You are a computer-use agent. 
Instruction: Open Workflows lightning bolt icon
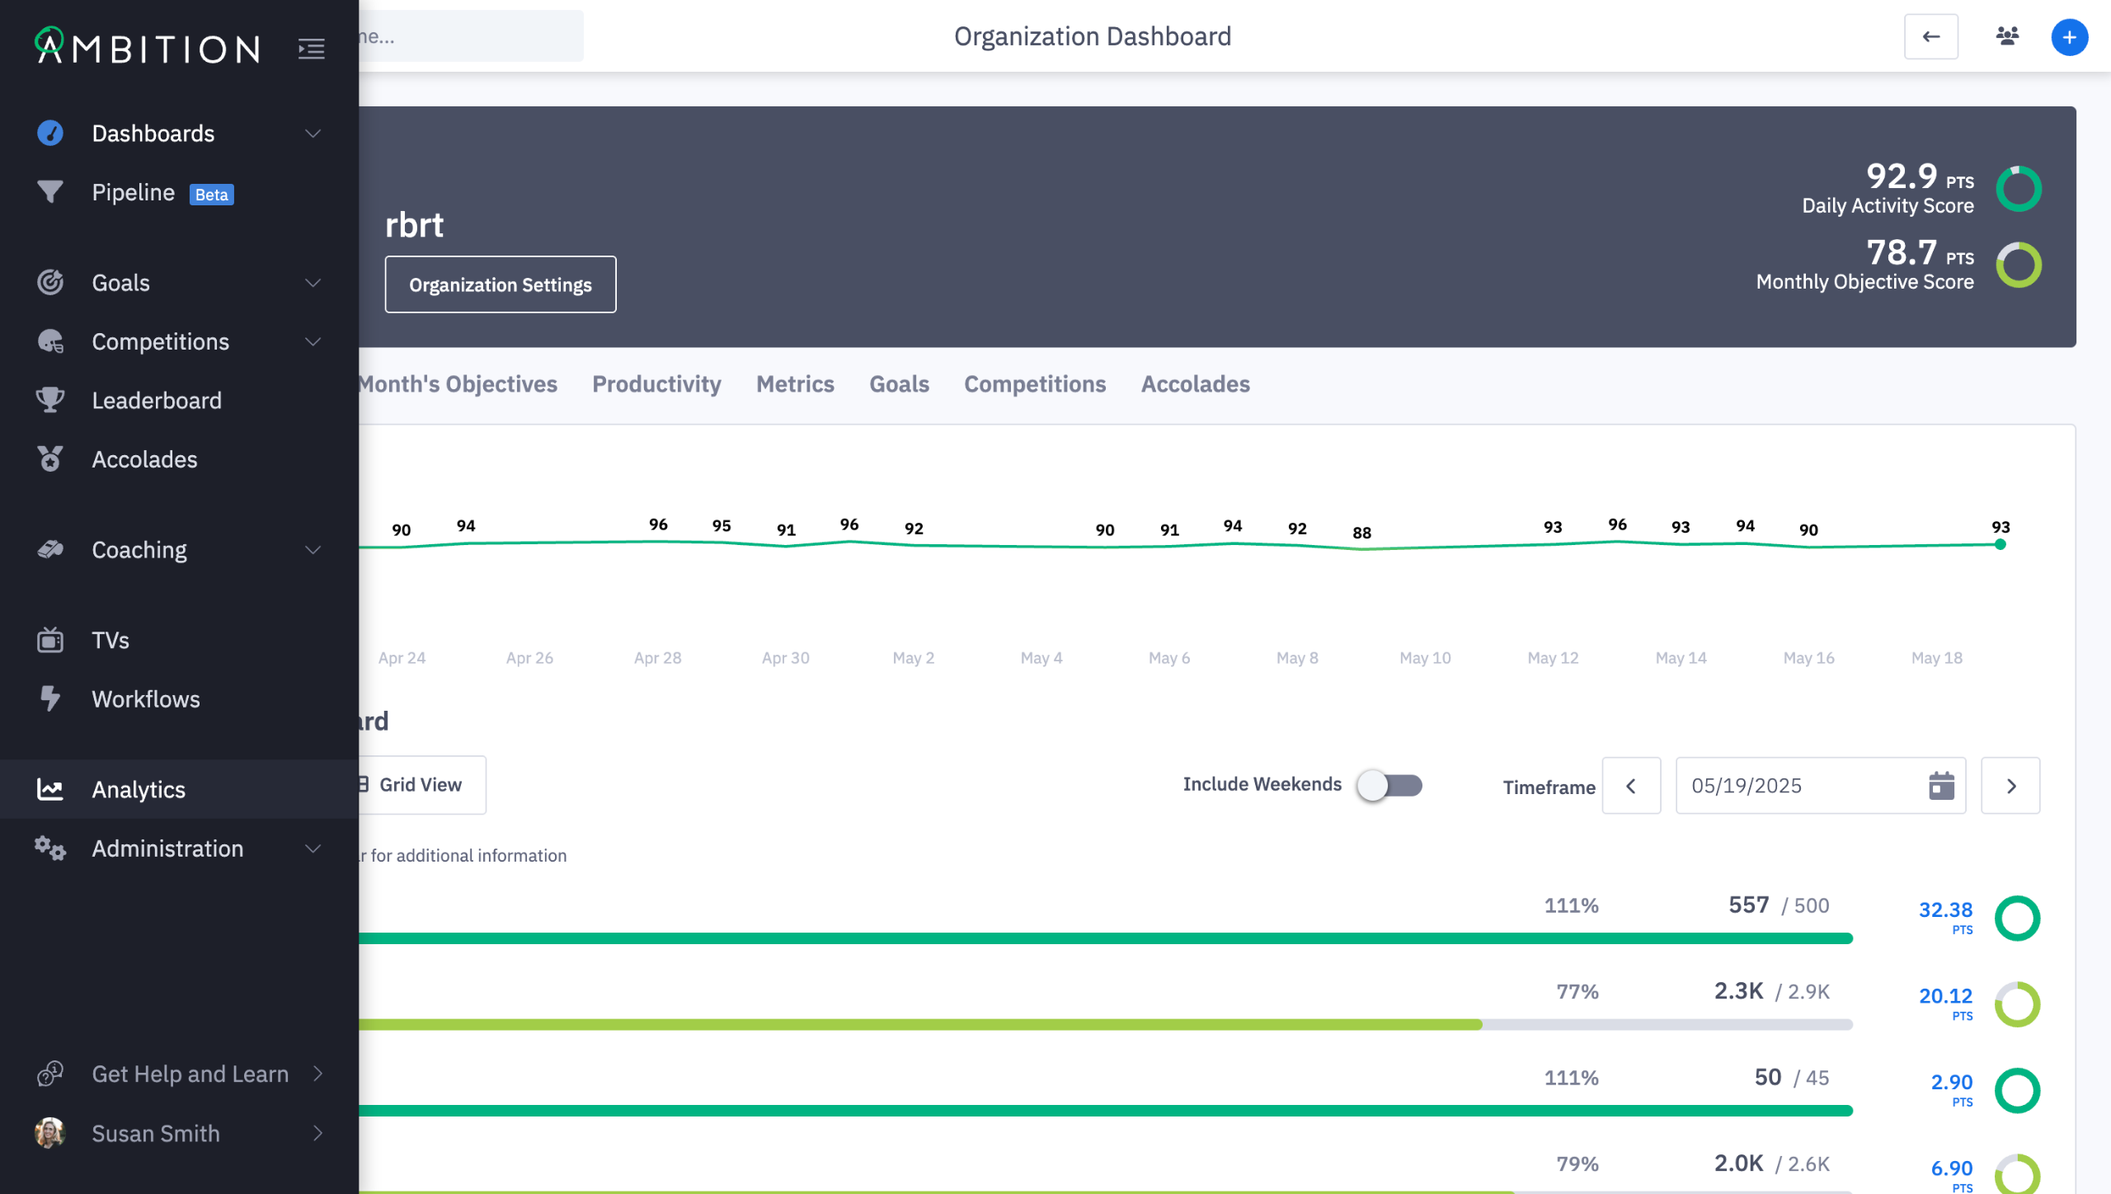click(50, 698)
